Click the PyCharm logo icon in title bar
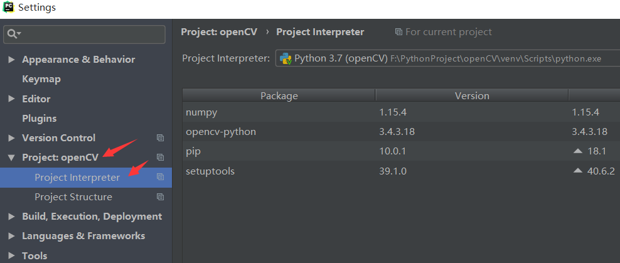This screenshot has height=263, width=620. (x=8, y=8)
